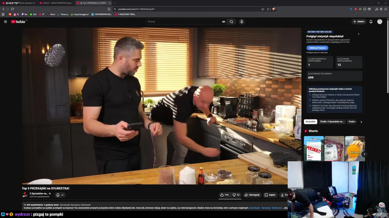Click blue sound extension icon
The height and width of the screenshot is (218, 389).
(x=351, y=9)
